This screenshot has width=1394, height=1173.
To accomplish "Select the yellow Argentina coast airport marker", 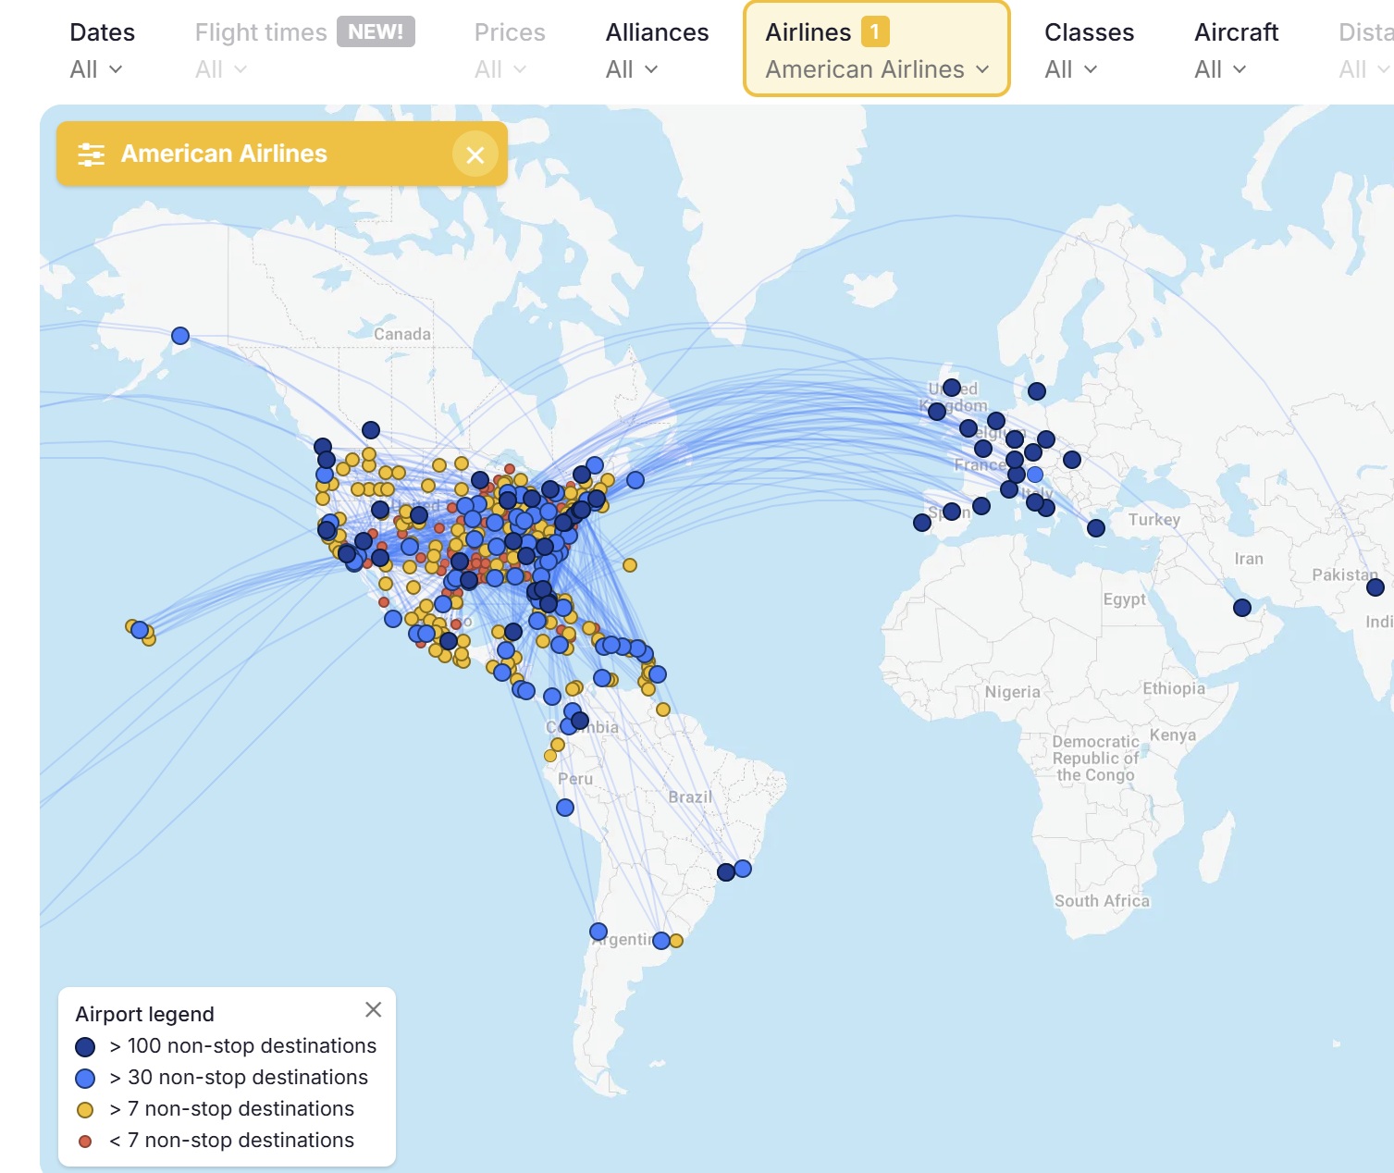I will tap(676, 941).
